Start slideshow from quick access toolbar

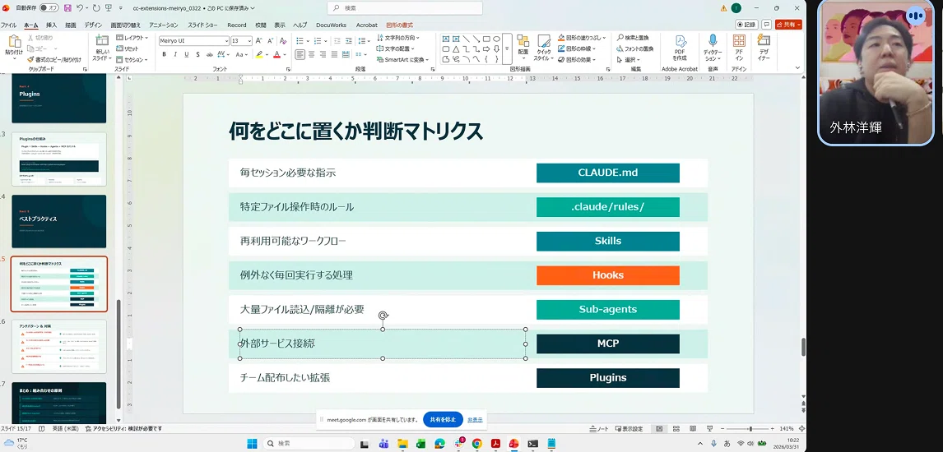click(108, 7)
